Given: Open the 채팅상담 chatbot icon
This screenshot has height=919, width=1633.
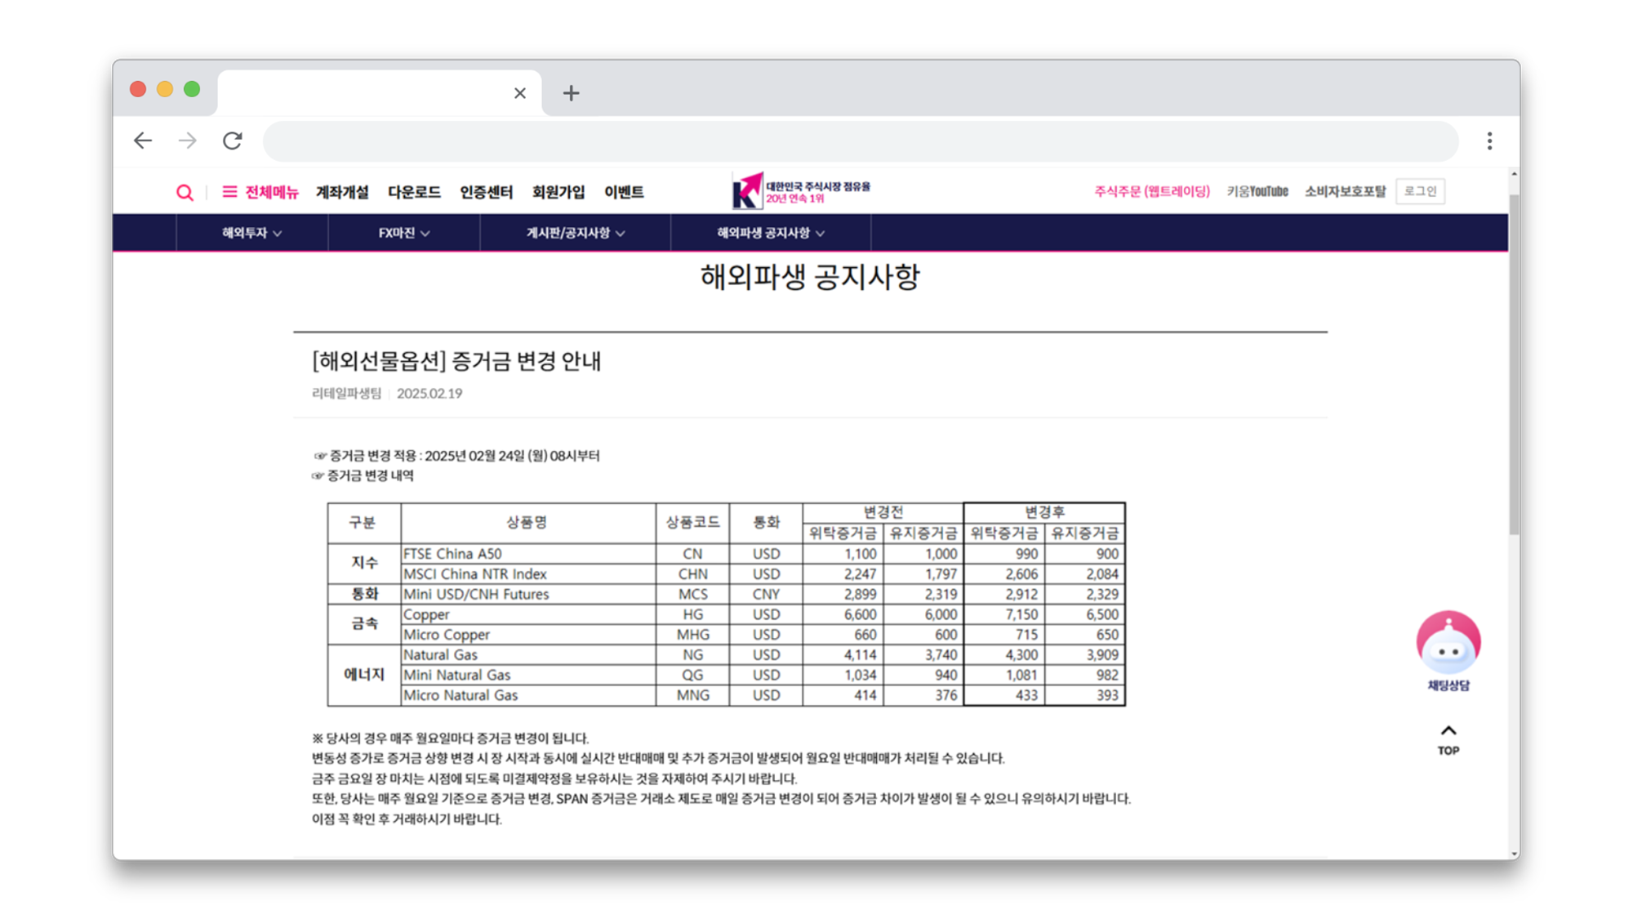Looking at the screenshot, I should pos(1448,644).
